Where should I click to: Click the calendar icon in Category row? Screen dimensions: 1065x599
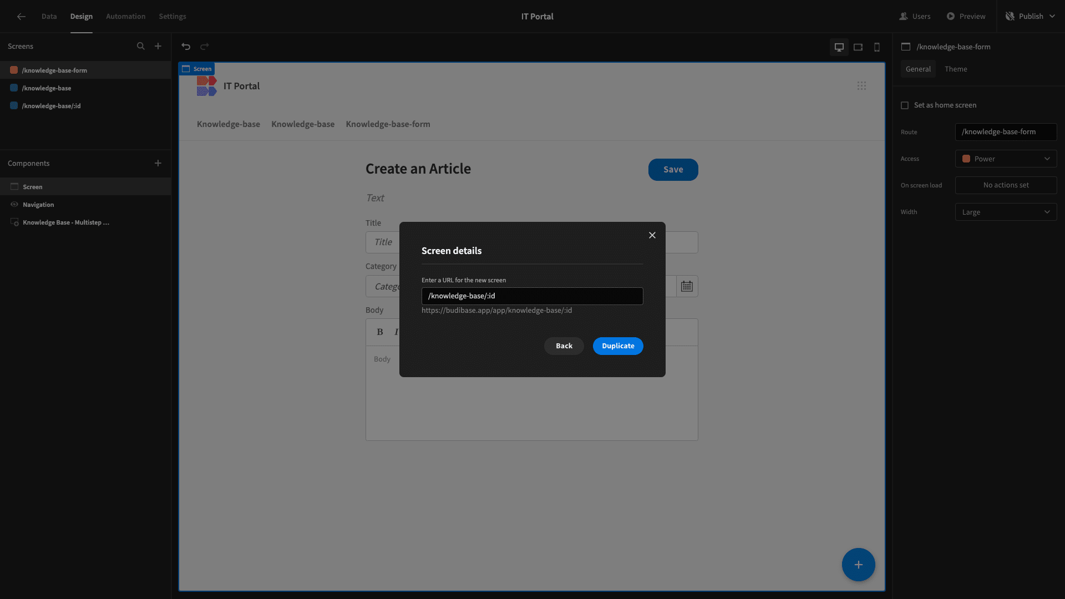[686, 287]
